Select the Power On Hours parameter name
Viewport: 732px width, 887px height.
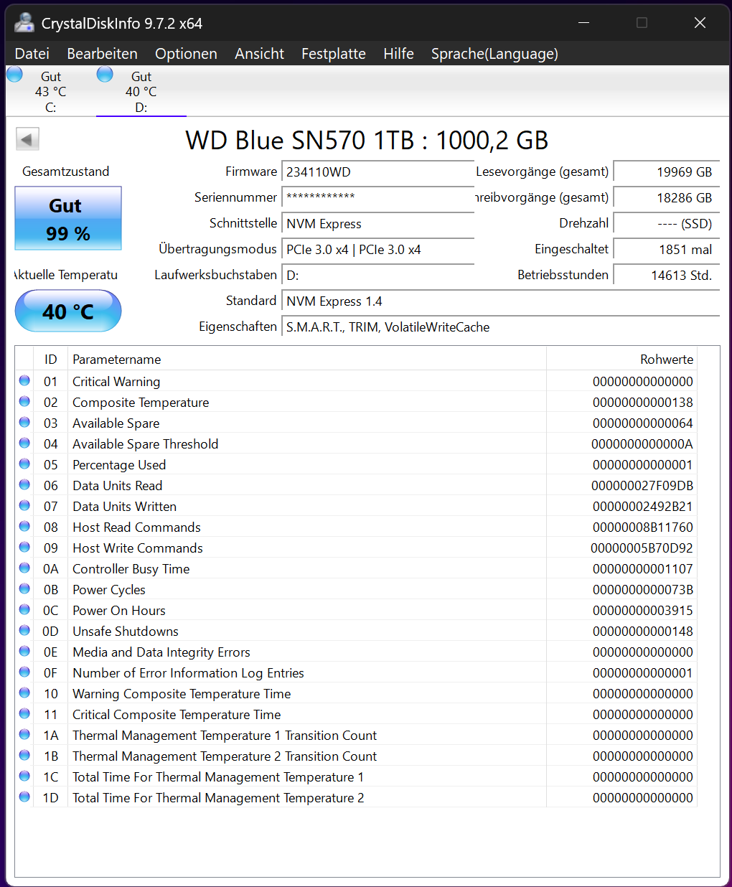coord(119,611)
